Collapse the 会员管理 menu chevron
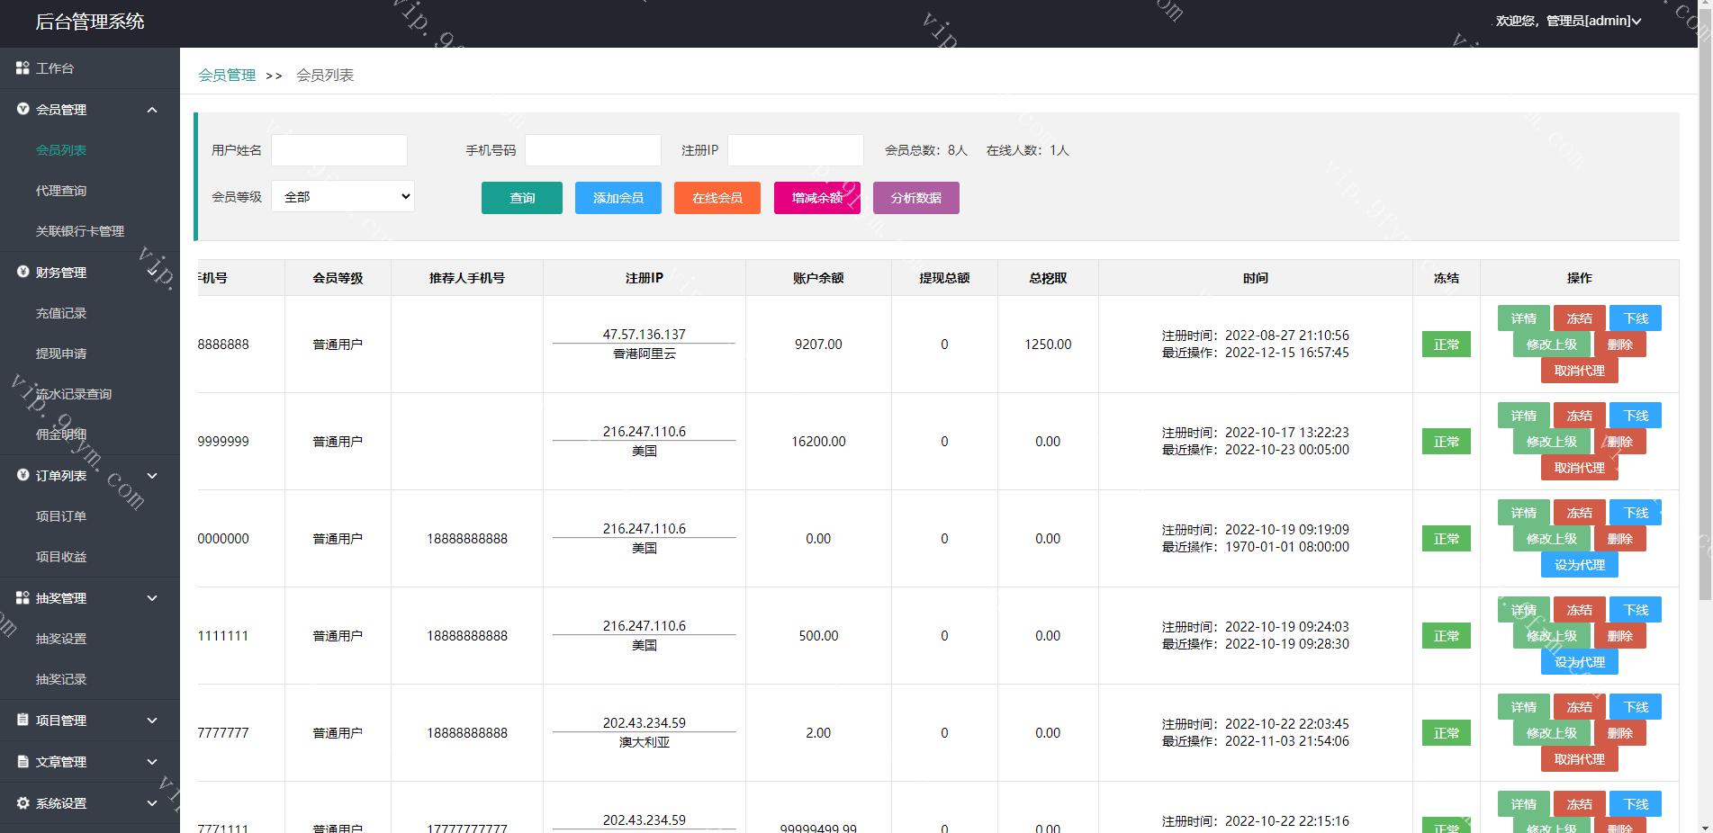The width and height of the screenshot is (1713, 833). click(x=152, y=110)
